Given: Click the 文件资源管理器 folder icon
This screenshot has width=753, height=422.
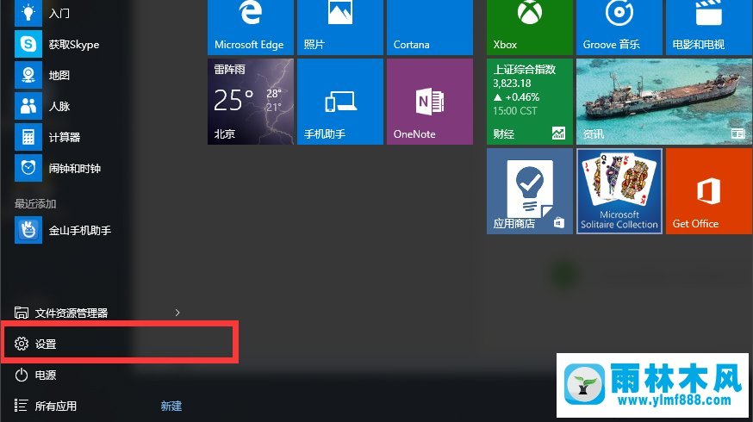Looking at the screenshot, I should tap(22, 313).
